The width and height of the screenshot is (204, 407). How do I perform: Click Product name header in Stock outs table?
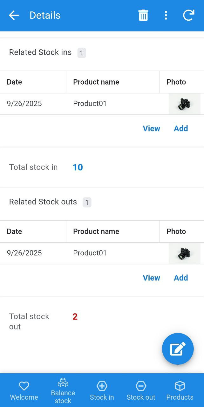[96, 231]
